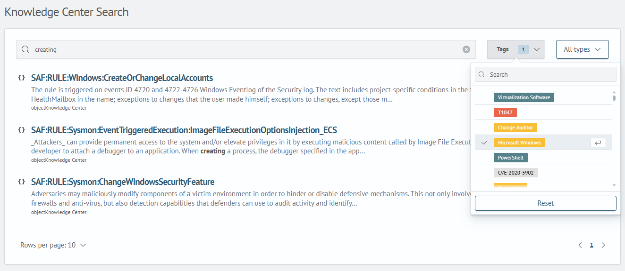This screenshot has width=625, height=271.
Task: Click the curly braces icon beside ImageFileExecutionOptionsInjection_ECS
Action: click(x=21, y=130)
